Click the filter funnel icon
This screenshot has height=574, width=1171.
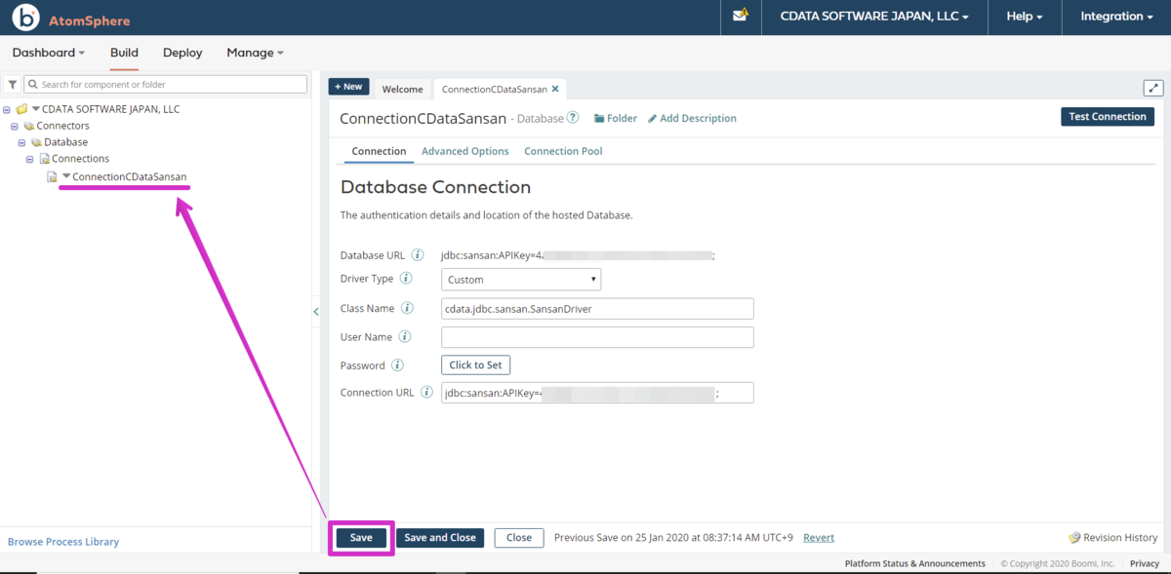pos(13,85)
